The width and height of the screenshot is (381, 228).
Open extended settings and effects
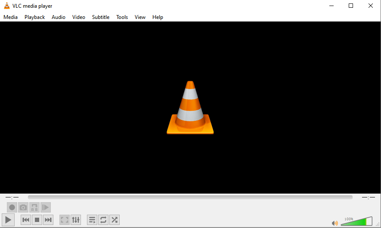pyautogui.click(x=76, y=220)
